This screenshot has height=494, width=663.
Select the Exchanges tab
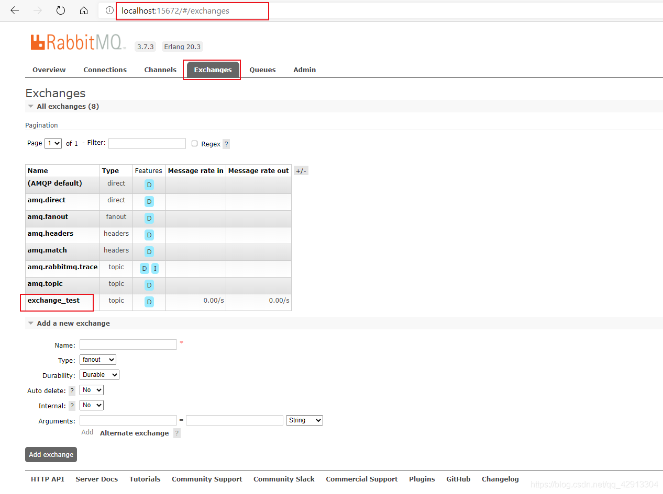[x=213, y=70]
